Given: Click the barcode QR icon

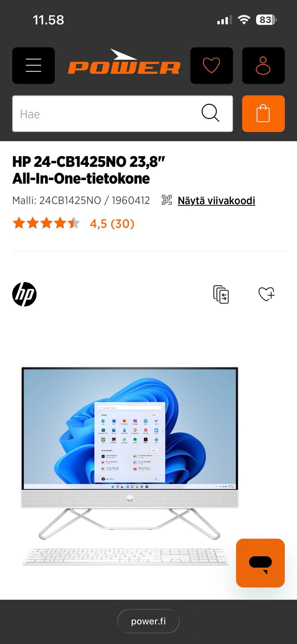Looking at the screenshot, I should click(167, 200).
